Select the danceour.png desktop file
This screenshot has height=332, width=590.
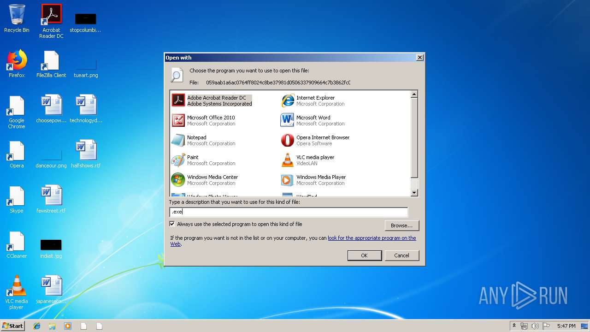pyautogui.click(x=51, y=159)
